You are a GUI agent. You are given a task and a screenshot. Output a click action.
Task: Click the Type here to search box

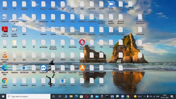(28, 97)
